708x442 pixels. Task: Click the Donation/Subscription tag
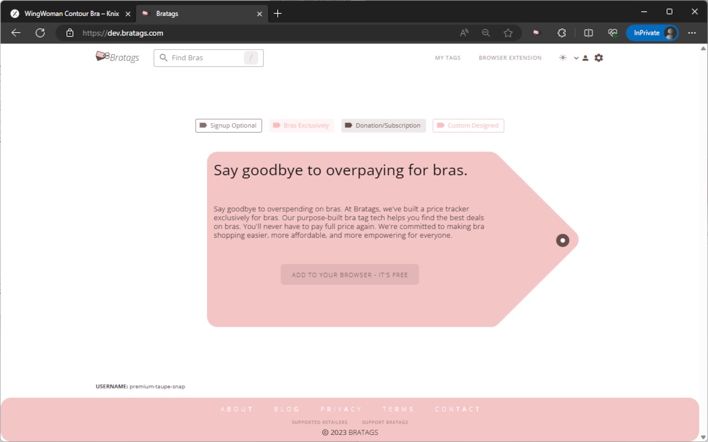tap(383, 125)
